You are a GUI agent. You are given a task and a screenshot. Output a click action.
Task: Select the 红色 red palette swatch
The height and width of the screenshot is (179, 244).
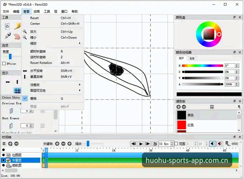(x=182, y=125)
